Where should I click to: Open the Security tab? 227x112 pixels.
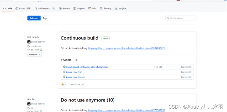point(106,8)
